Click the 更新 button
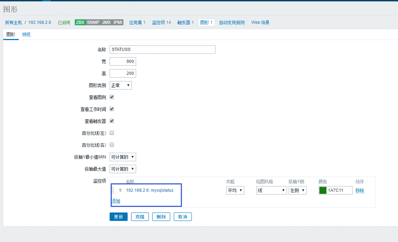 pos(118,217)
